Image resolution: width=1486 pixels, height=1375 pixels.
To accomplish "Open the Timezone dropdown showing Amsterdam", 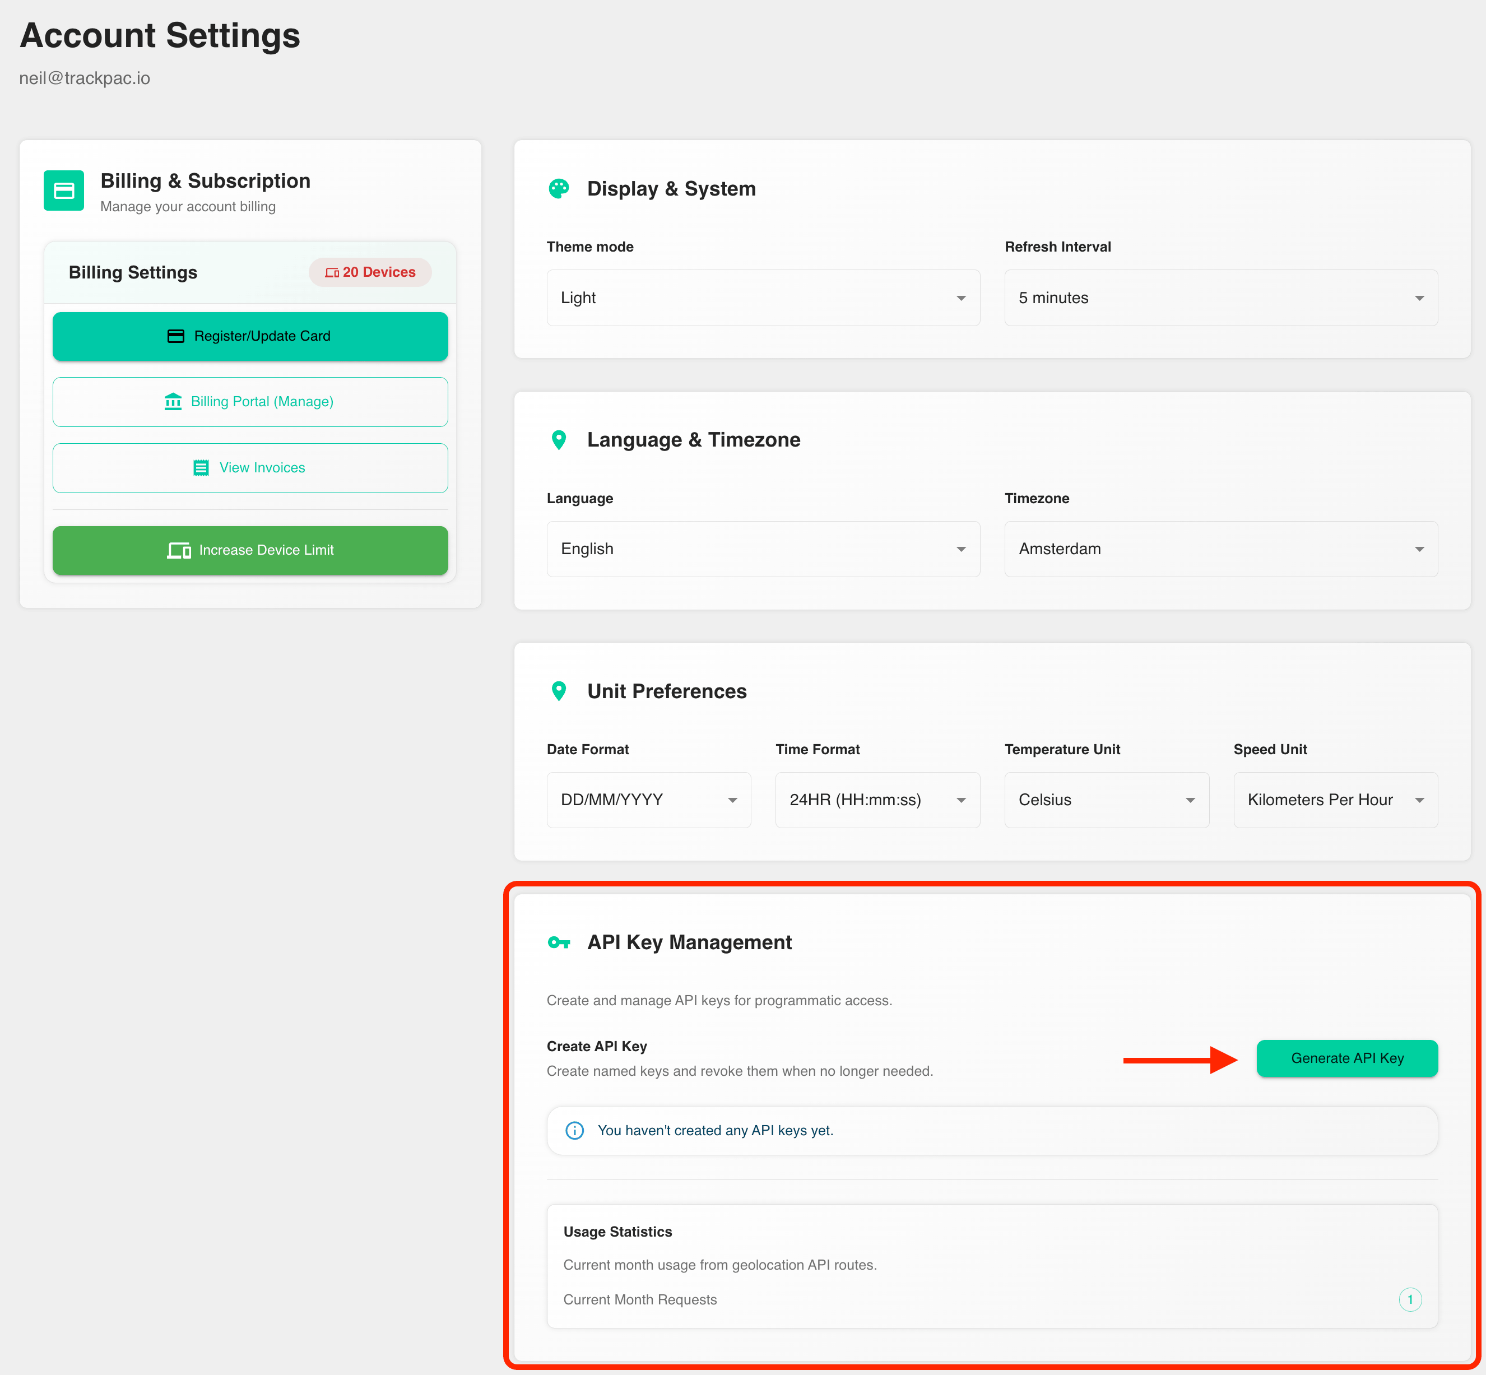I will pos(1220,549).
